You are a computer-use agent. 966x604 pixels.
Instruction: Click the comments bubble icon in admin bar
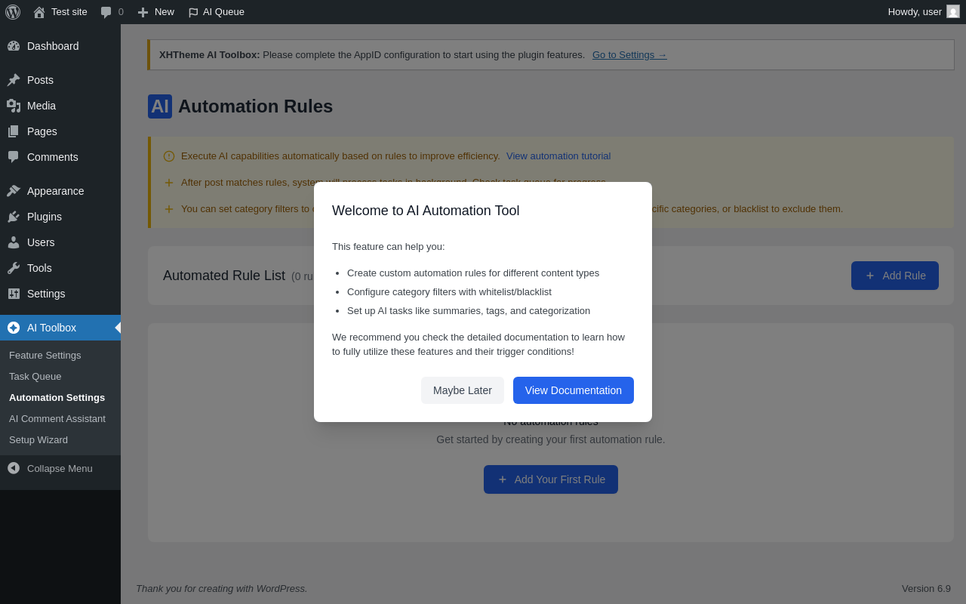pyautogui.click(x=106, y=12)
